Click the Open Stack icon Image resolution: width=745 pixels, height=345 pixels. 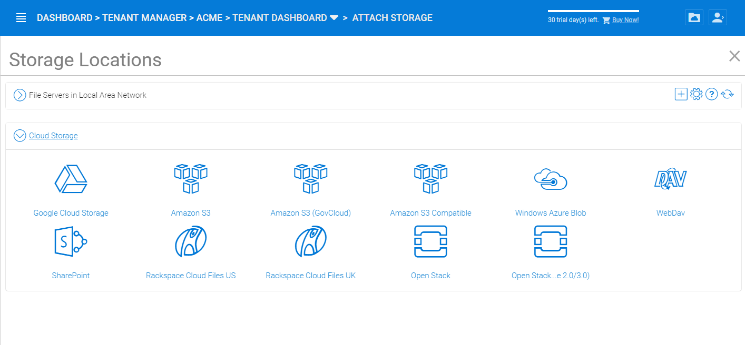[430, 241]
